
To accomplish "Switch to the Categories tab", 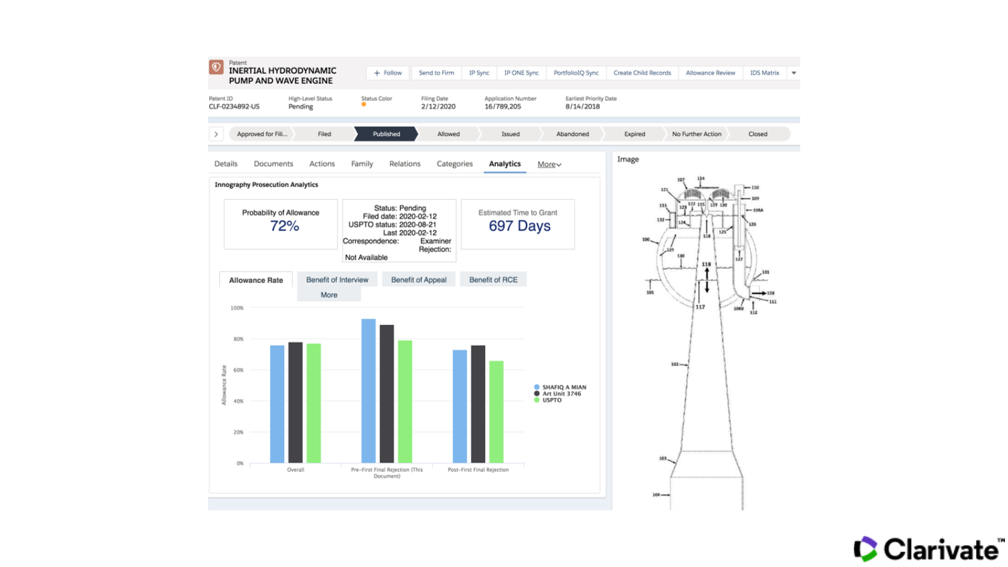I will (x=454, y=164).
